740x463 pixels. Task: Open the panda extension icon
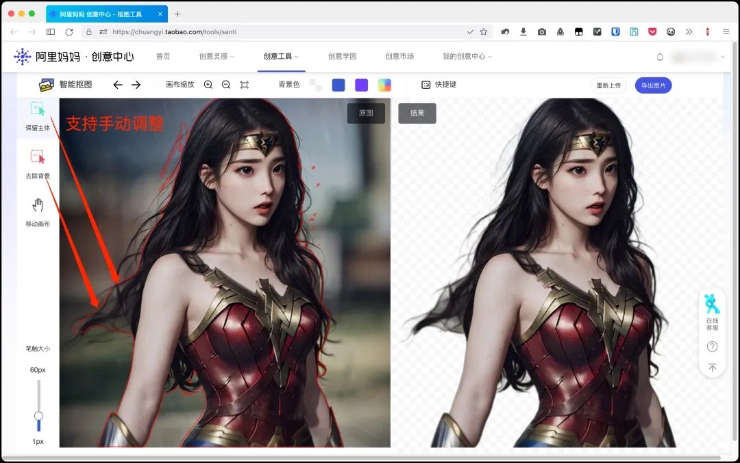coord(671,32)
